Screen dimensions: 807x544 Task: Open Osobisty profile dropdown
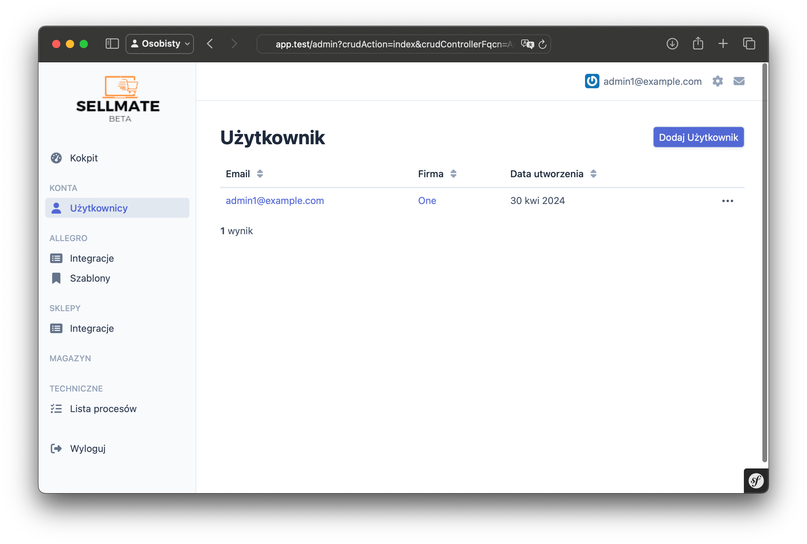tap(160, 44)
